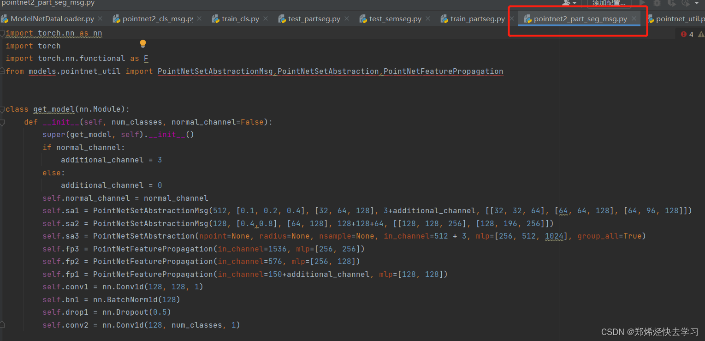Close the pointnet2_part_seg_msg.py tab

point(634,19)
